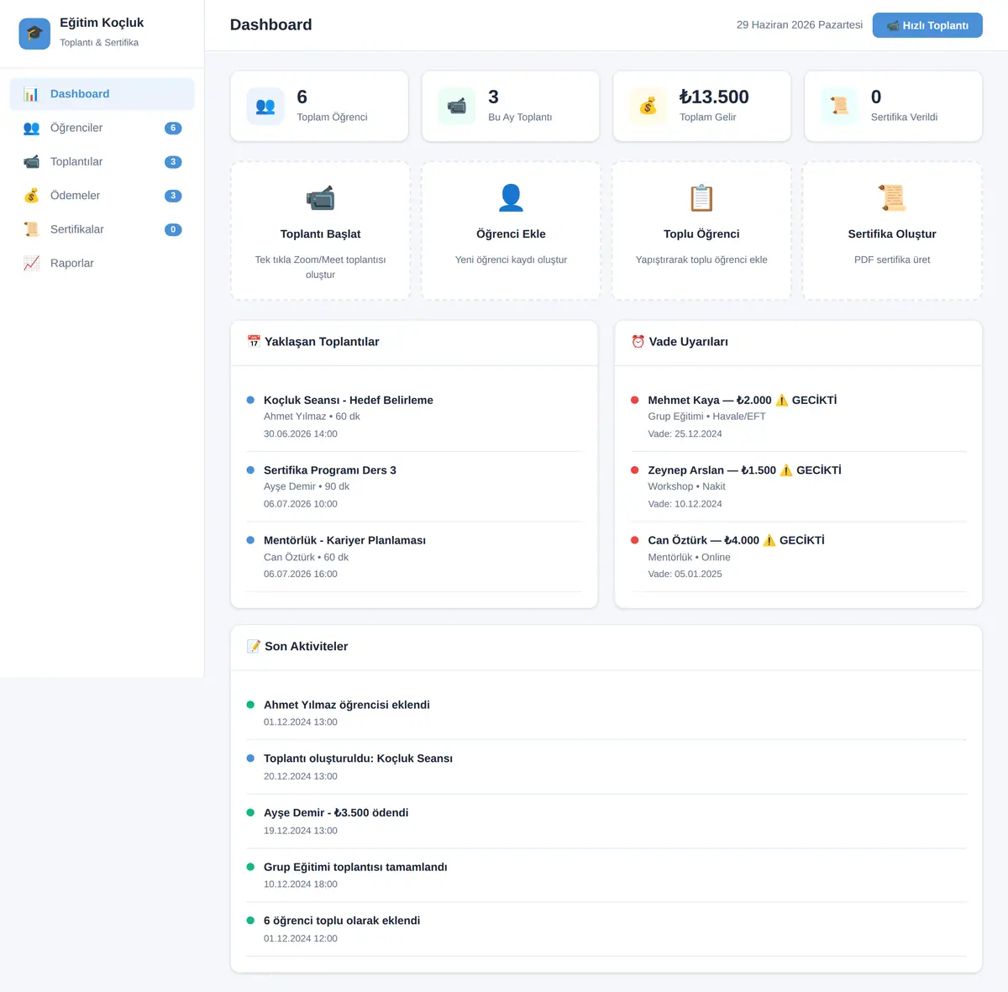
Task: Click the Sertifikalar count badge showing 0
Action: (x=173, y=229)
